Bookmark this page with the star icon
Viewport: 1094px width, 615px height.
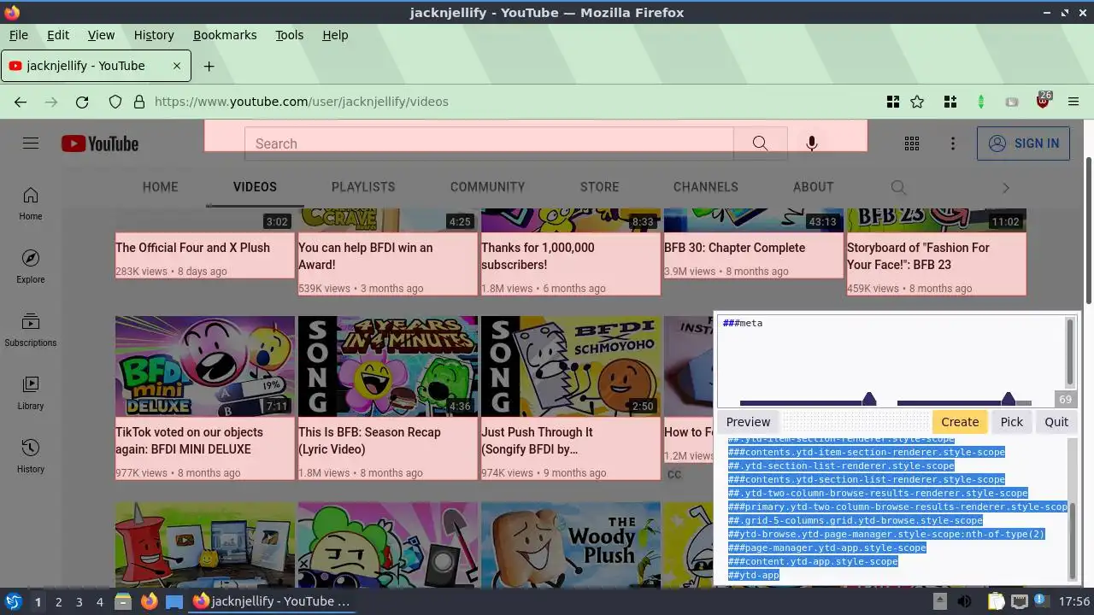point(917,102)
